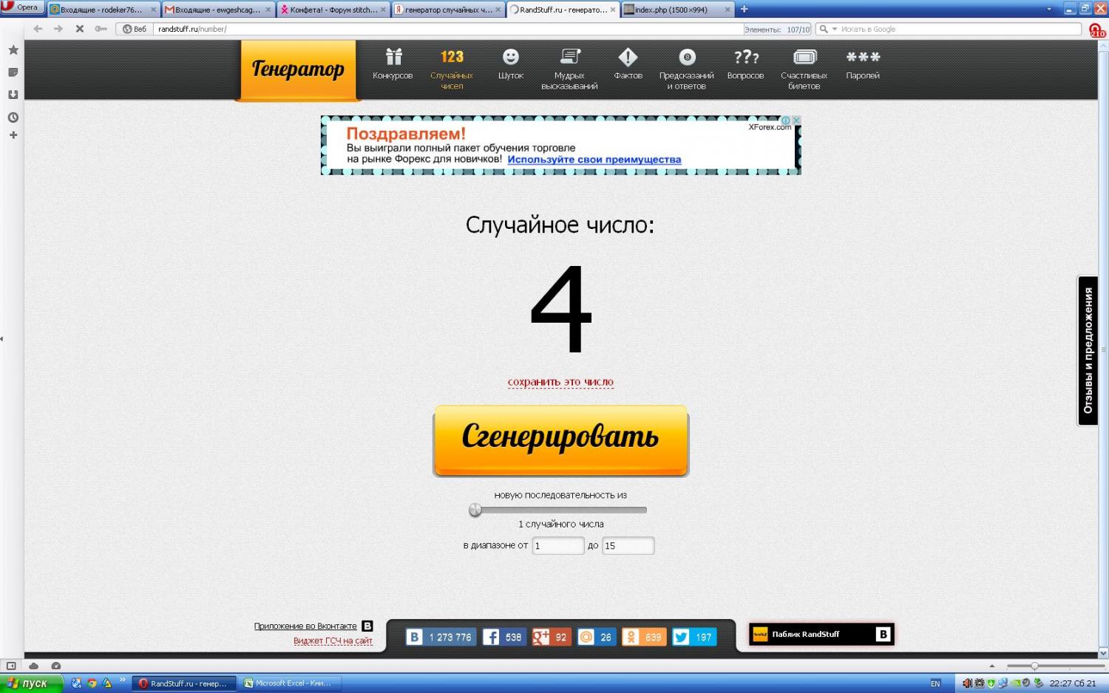The image size is (1109, 693).
Task: Click the range maximum field containing 15
Action: (x=628, y=546)
